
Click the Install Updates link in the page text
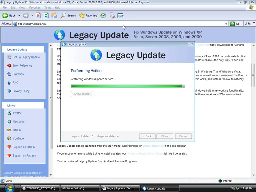point(153,146)
